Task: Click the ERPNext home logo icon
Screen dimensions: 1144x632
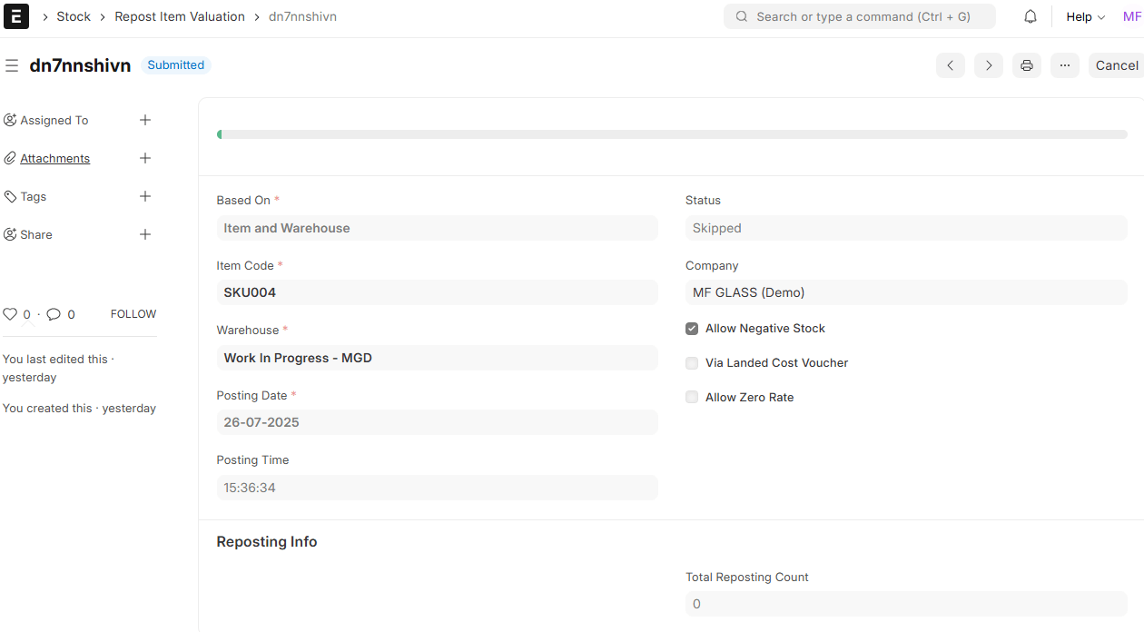Action: [16, 16]
